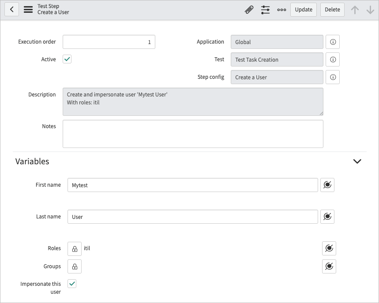
Task: Open the personalize form sliders icon
Action: pos(265,9)
